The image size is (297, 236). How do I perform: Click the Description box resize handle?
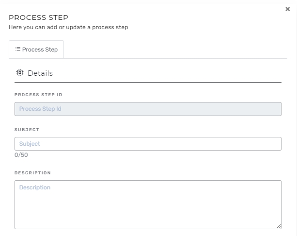(279, 226)
